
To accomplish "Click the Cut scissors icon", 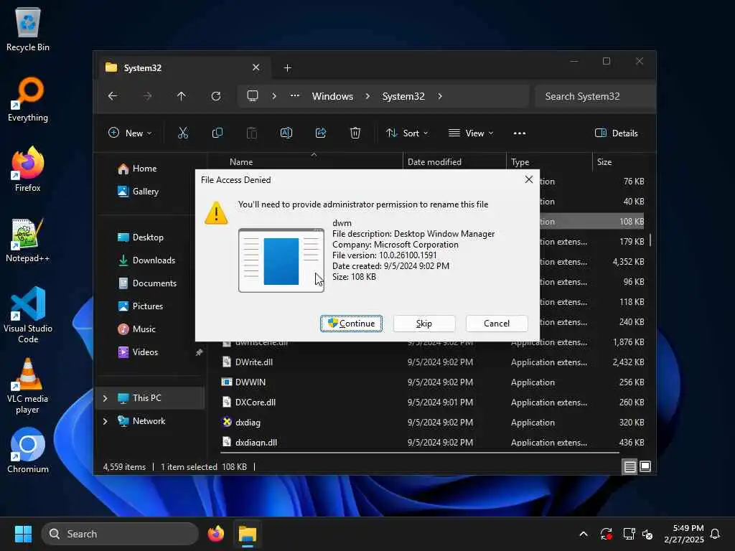I will pos(183,133).
